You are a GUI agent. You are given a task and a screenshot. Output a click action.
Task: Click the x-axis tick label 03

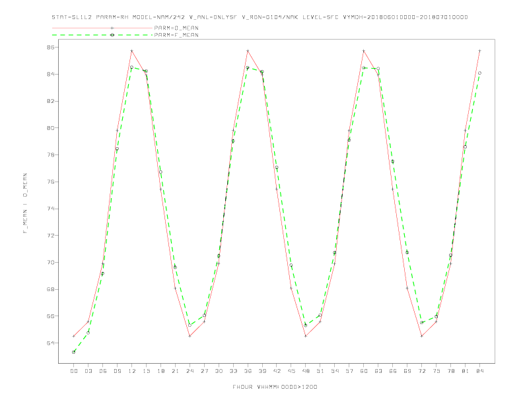tap(88, 371)
